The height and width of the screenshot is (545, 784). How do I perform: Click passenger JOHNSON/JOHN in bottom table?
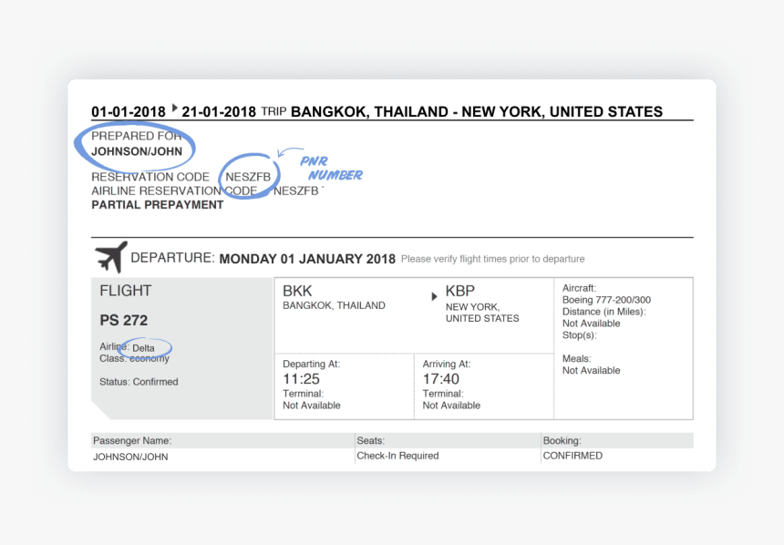pos(130,457)
